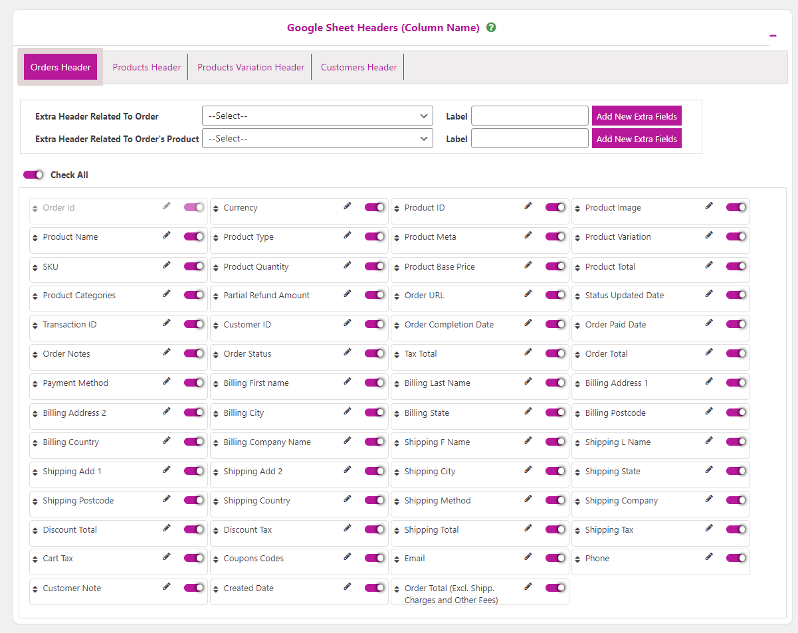Click Add New Extra Fields for Order's Product
Image resolution: width=798 pixels, height=633 pixels.
[x=637, y=139]
